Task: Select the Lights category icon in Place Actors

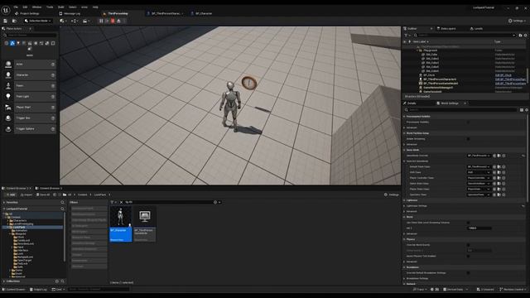Action: 18,43
